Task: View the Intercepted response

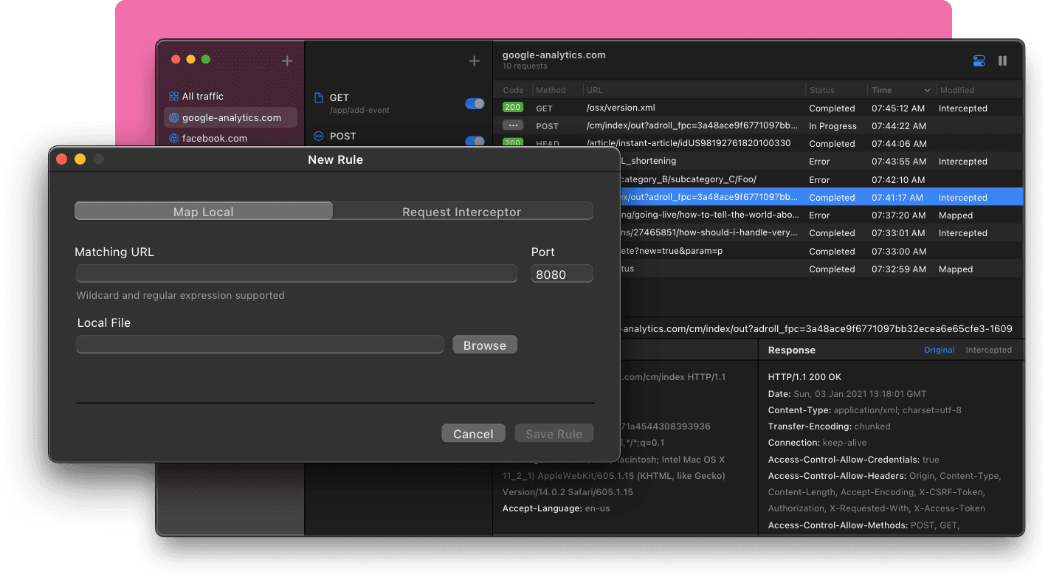Action: 988,350
